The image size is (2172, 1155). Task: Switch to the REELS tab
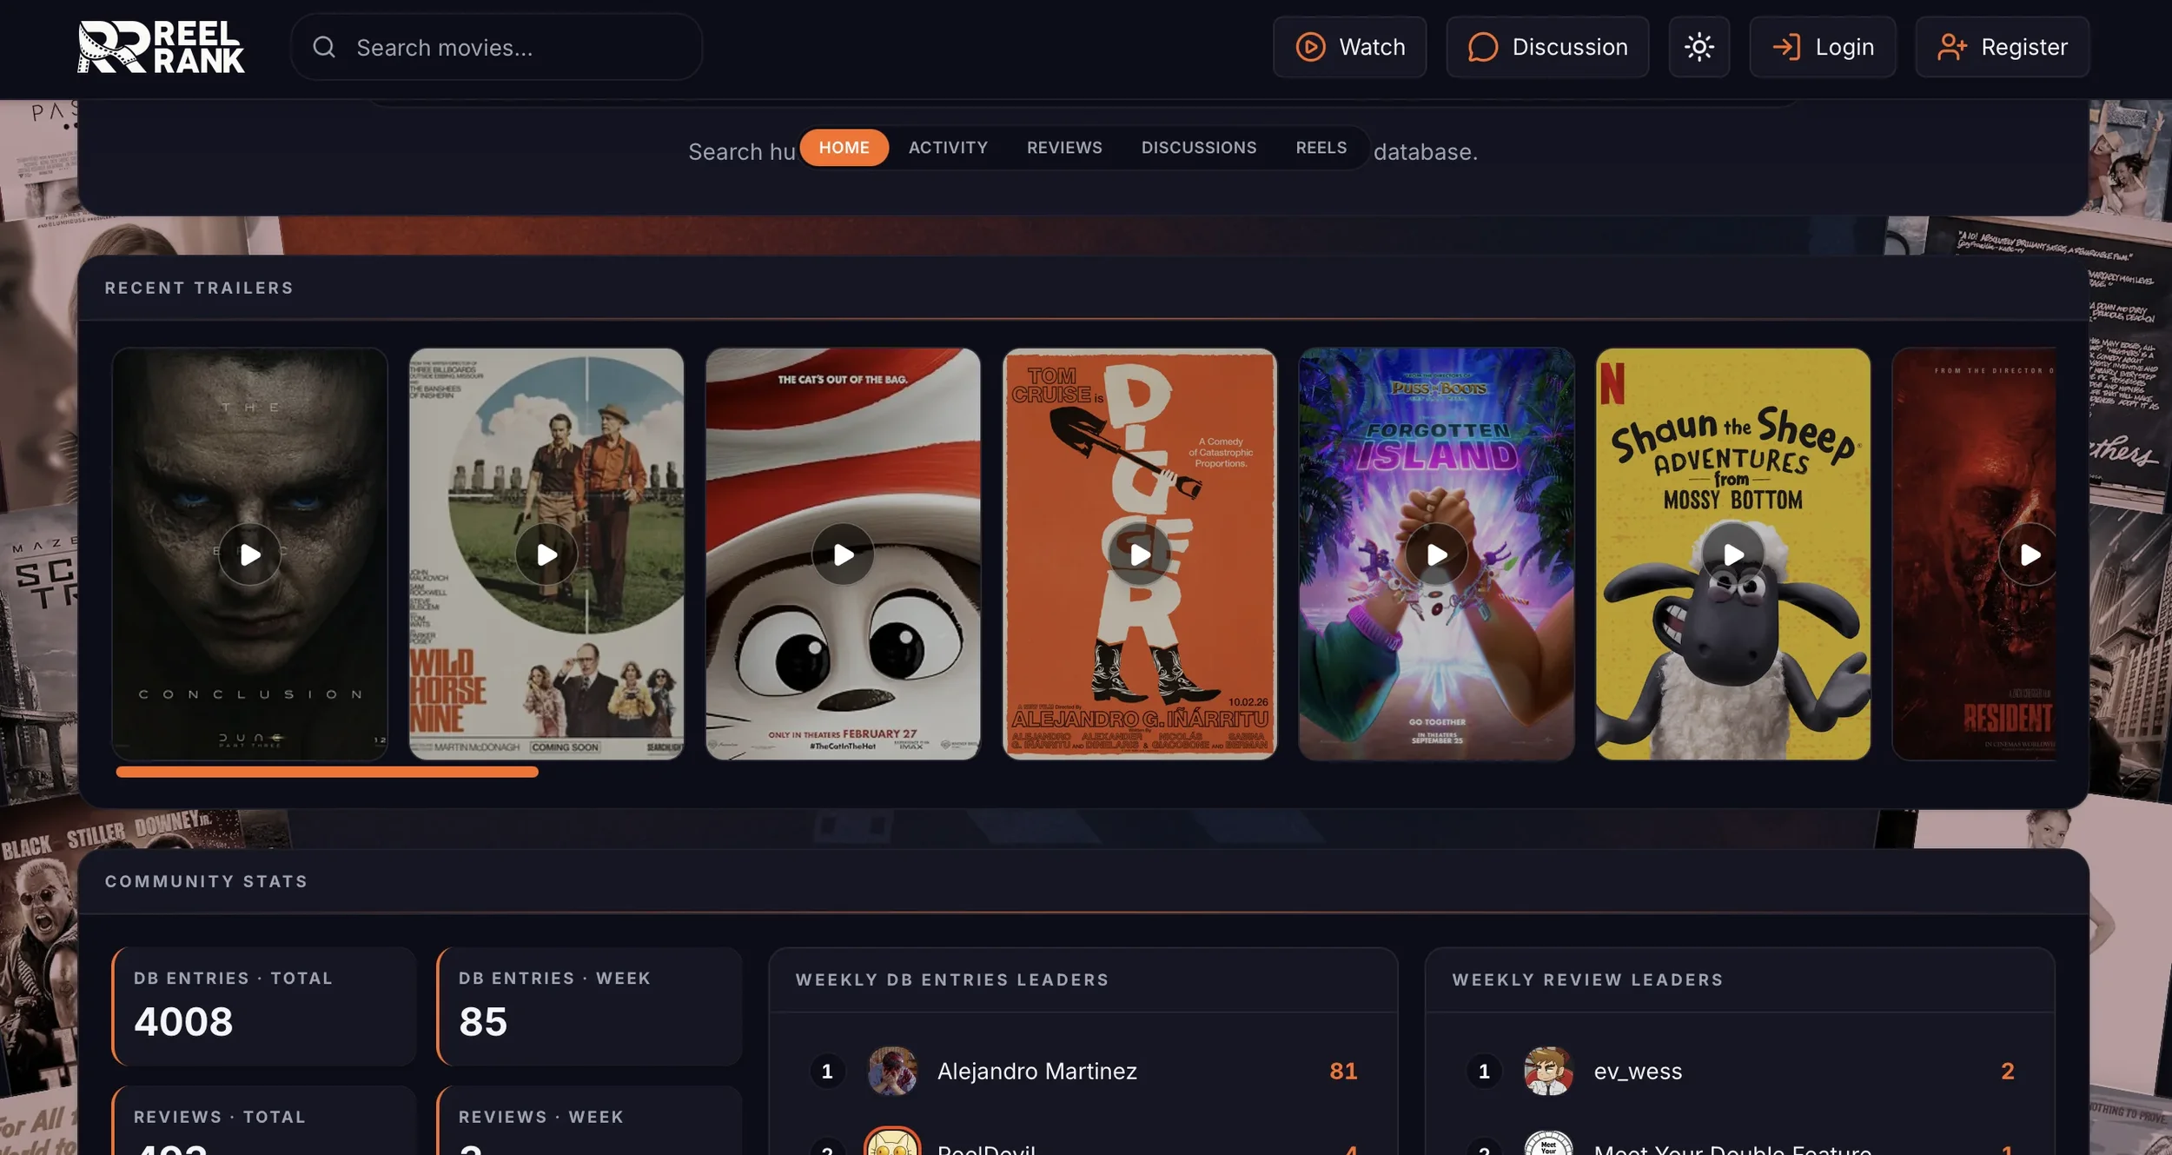coord(1321,148)
